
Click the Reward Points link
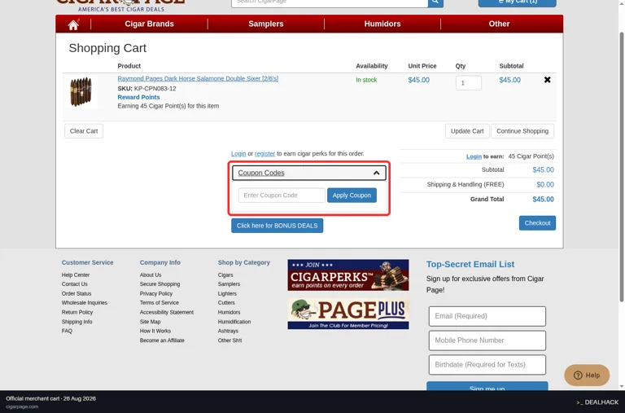click(x=138, y=97)
